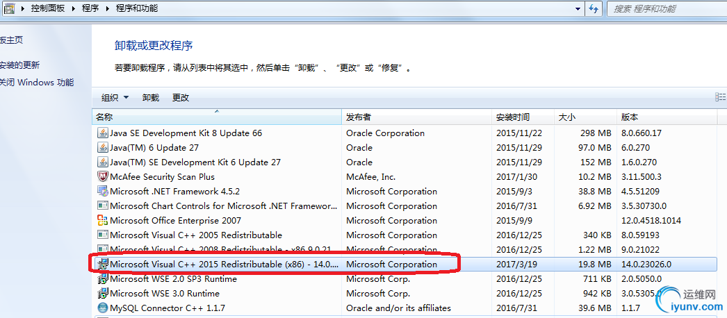Click Oracle and/or its affiliates publisher cell
This screenshot has height=318, width=727.
coord(398,308)
